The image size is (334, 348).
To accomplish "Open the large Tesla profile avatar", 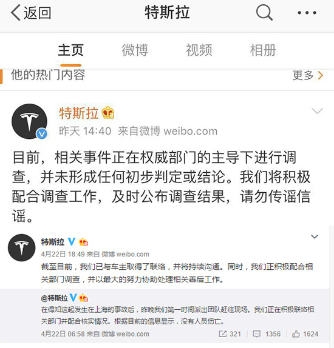I will tap(29, 121).
